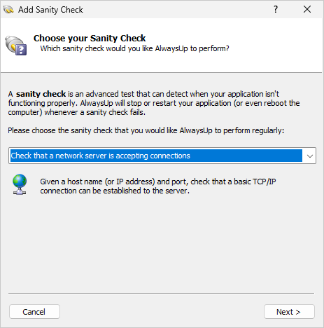This screenshot has height=328, width=324.
Task: Click the sanity check header icon with question mark
Action: coord(16,46)
